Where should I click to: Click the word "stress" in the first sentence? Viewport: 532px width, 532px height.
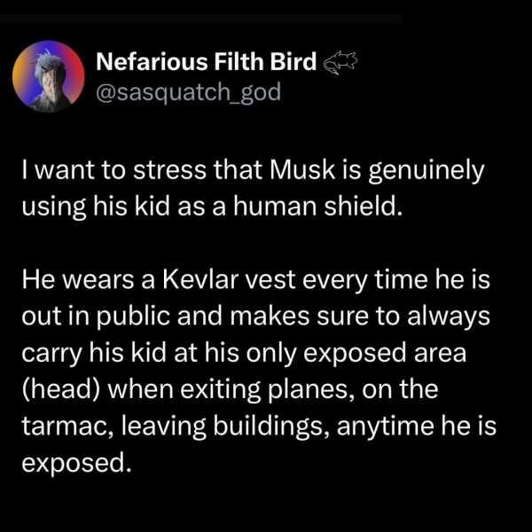169,170
